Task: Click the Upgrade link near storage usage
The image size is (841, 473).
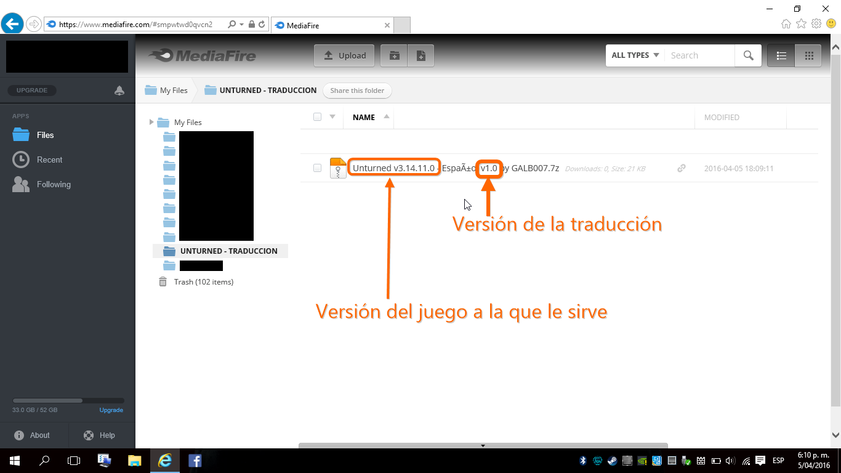Action: 111,410
